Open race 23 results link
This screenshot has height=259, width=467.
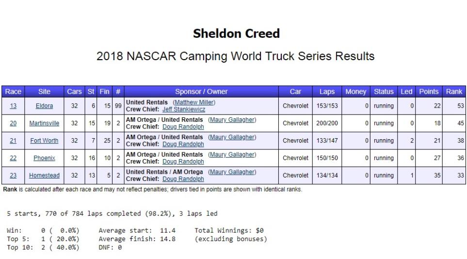[13, 176]
